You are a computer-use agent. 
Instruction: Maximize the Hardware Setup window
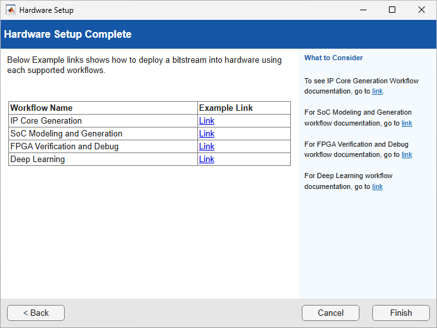392,10
